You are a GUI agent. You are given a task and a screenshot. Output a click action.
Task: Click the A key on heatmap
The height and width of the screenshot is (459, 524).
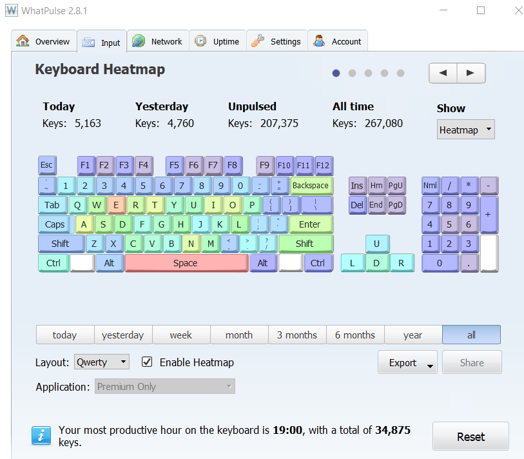tap(84, 224)
